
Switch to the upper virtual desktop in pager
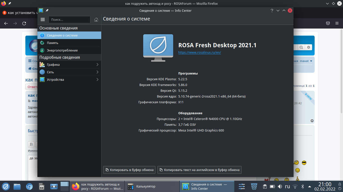(65, 184)
